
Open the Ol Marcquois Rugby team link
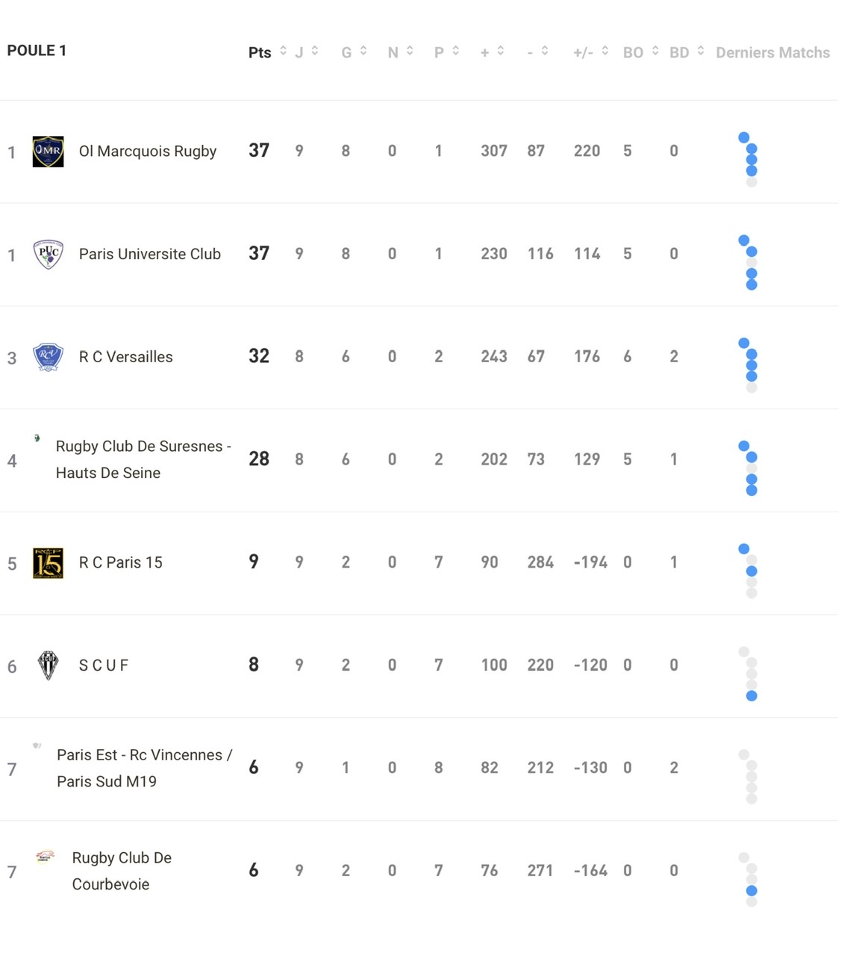148,151
